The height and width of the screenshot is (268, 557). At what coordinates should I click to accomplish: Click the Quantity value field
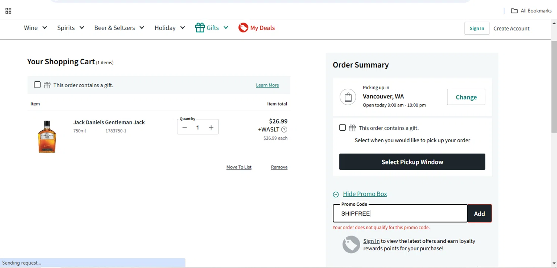click(x=198, y=127)
